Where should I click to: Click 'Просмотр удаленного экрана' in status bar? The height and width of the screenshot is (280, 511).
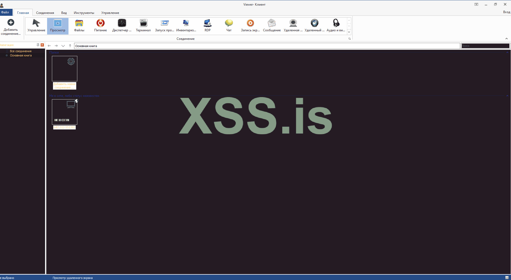point(73,278)
